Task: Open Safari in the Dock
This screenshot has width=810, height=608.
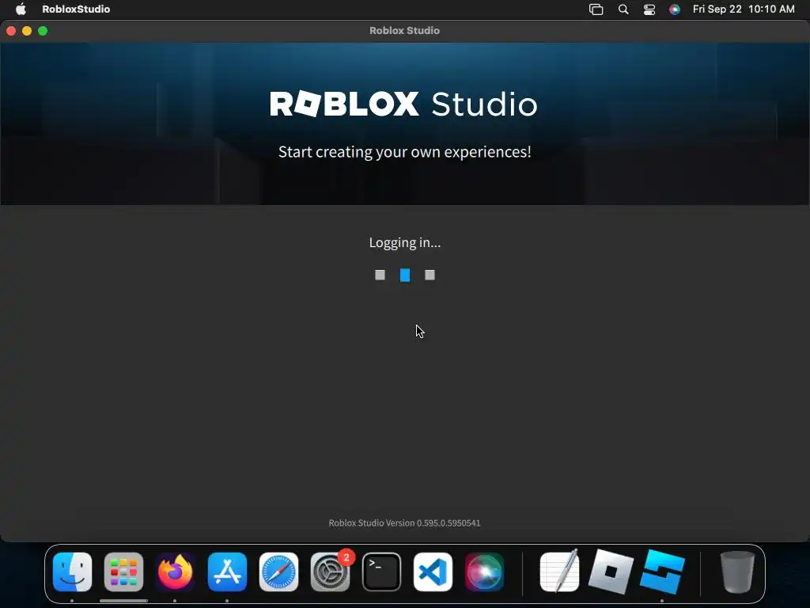Action: (x=278, y=572)
